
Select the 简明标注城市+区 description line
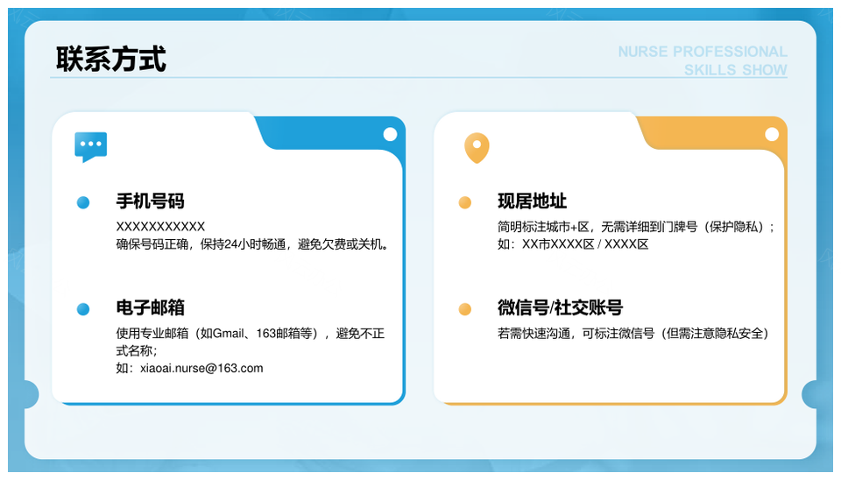637,226
